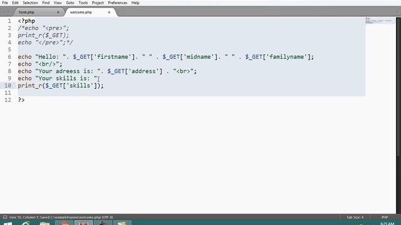Close the welcome.php tab
401x225 pixels.
(109, 12)
